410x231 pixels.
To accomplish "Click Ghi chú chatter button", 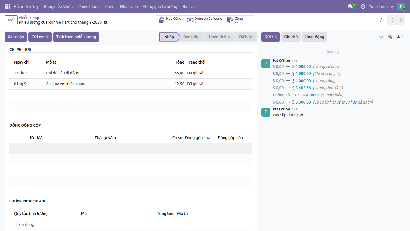I will coord(291,37).
